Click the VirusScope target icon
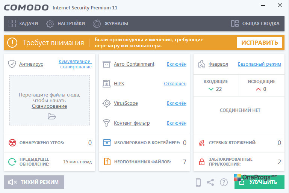 pyautogui.click(x=106, y=103)
